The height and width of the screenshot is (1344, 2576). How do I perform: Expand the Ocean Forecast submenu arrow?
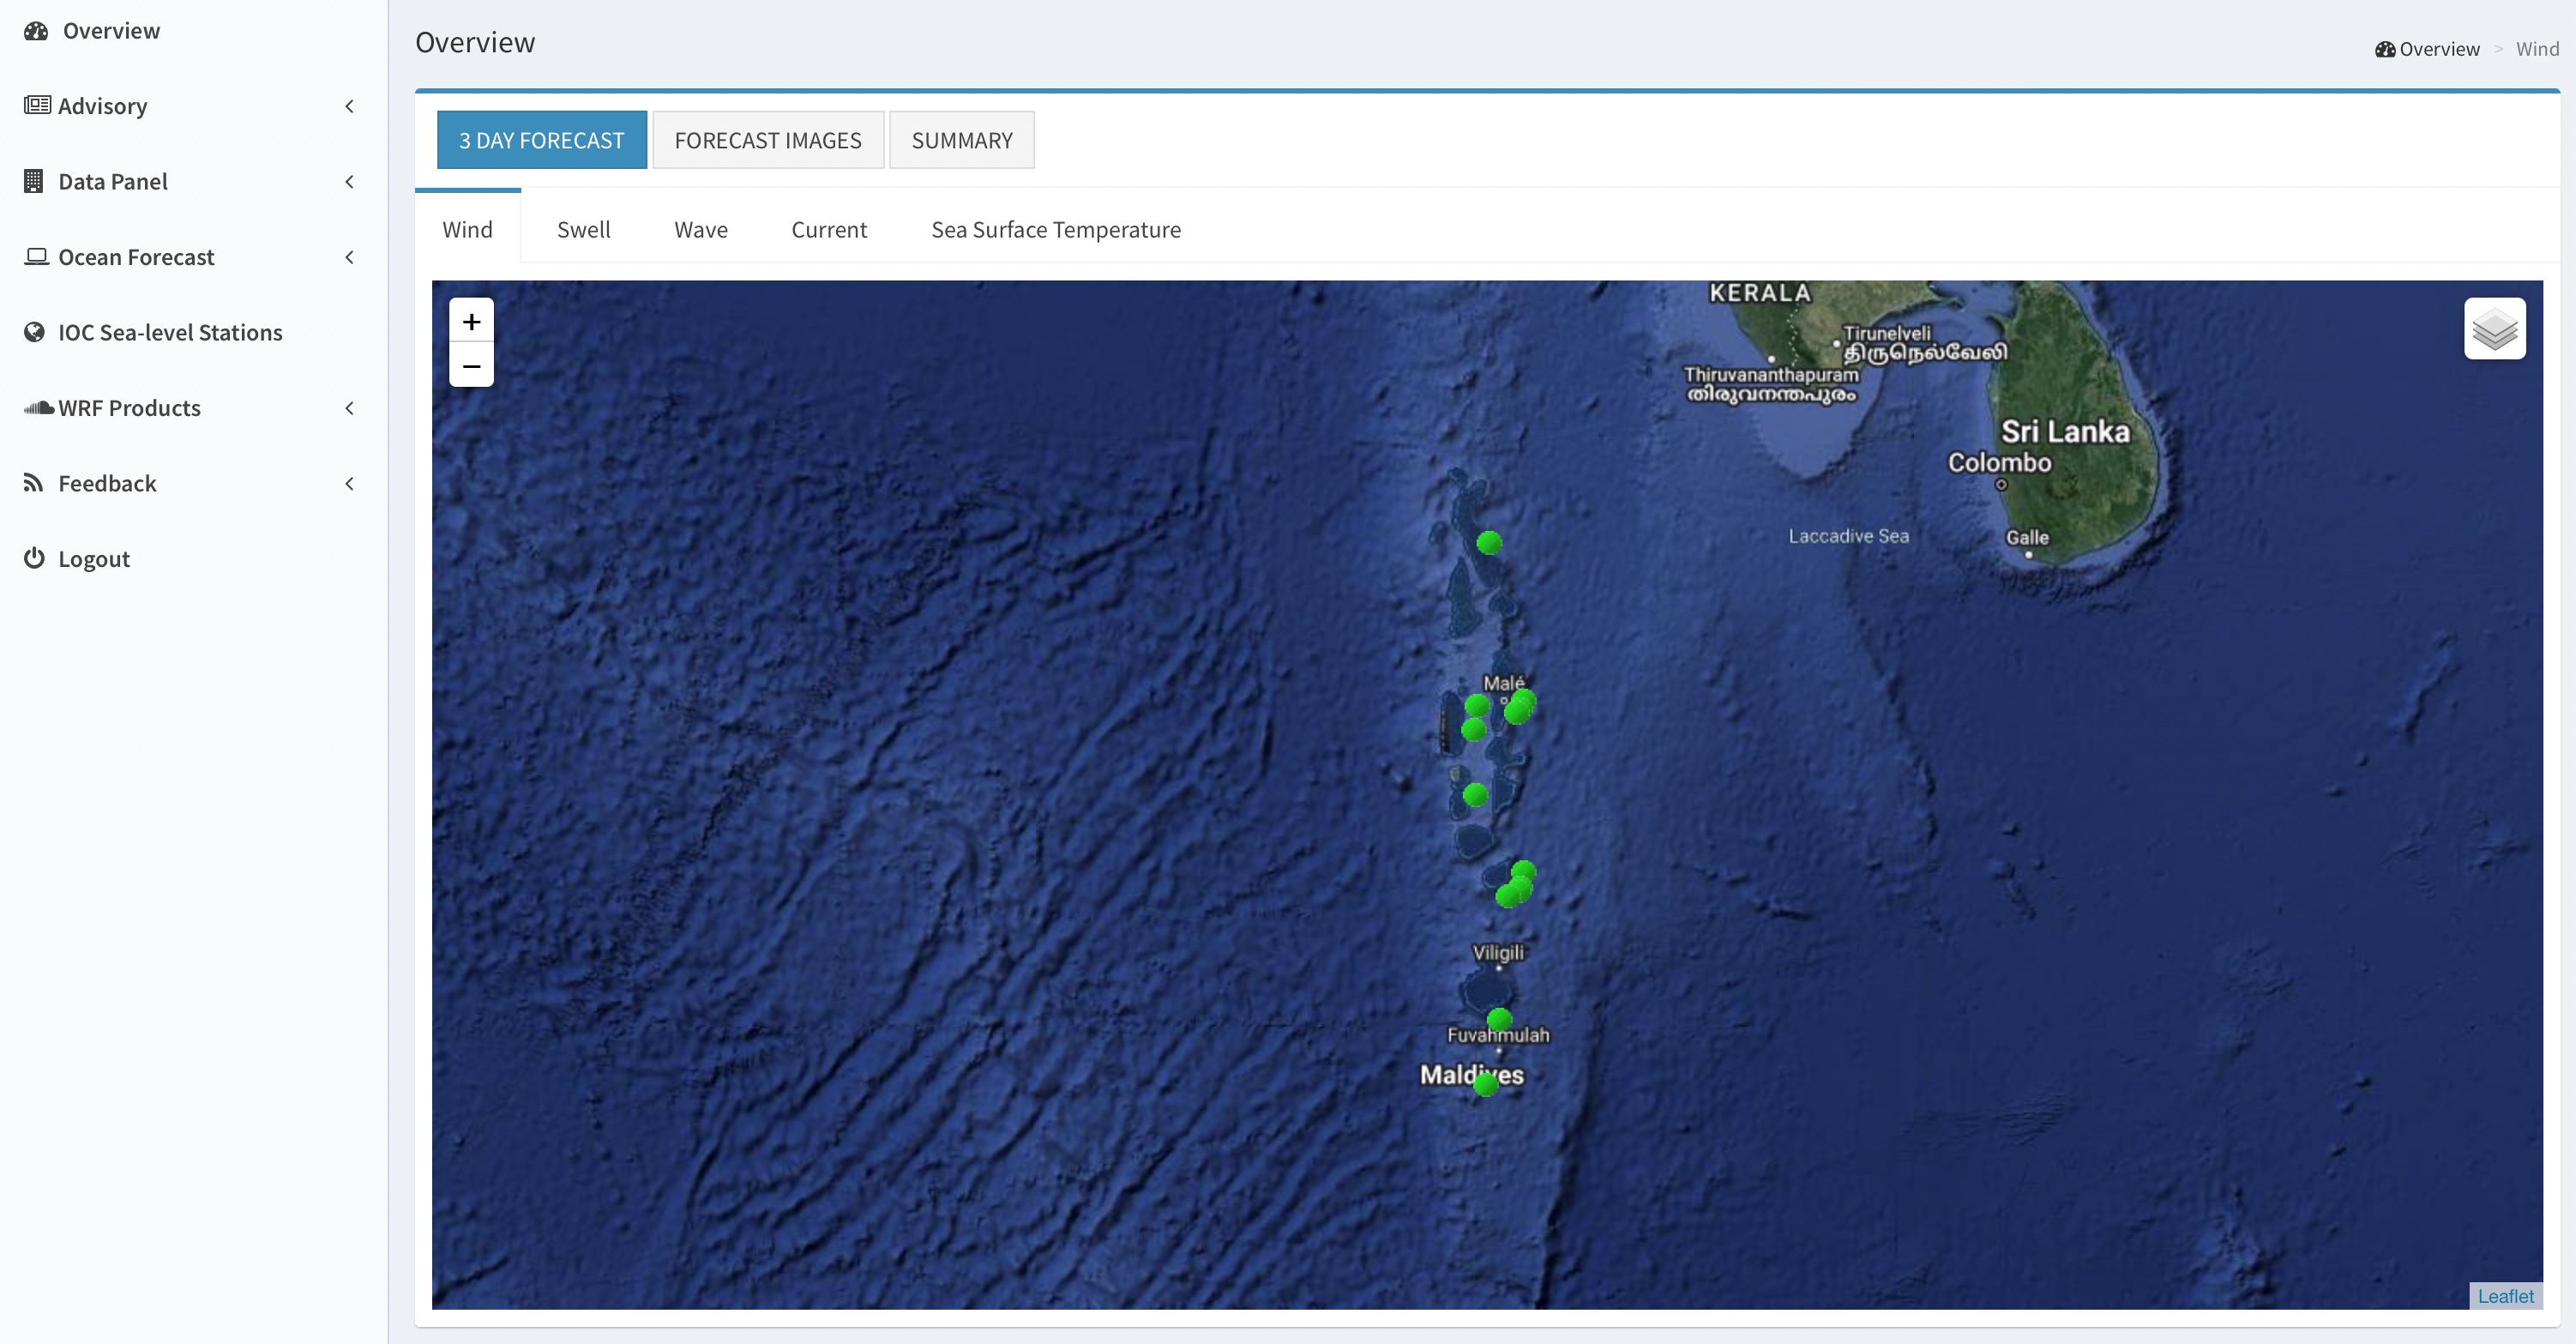(349, 257)
